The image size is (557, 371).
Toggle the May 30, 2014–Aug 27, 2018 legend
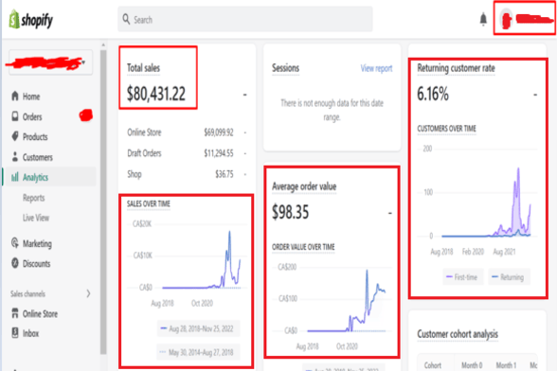coord(198,352)
